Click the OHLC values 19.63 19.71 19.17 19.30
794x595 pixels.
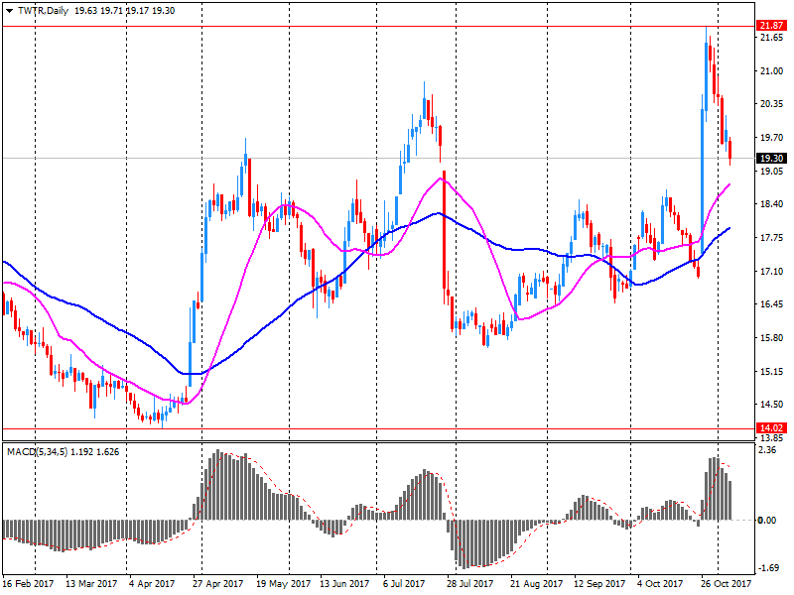point(124,11)
